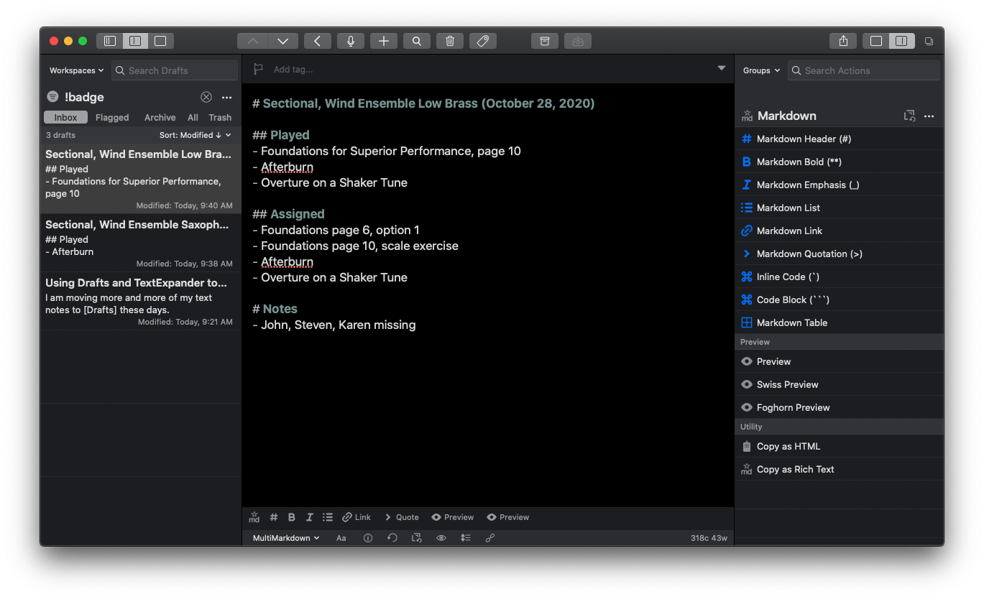This screenshot has height=599, width=984.
Task: Click the Markdown group copy icon in actions header
Action: pos(909,116)
